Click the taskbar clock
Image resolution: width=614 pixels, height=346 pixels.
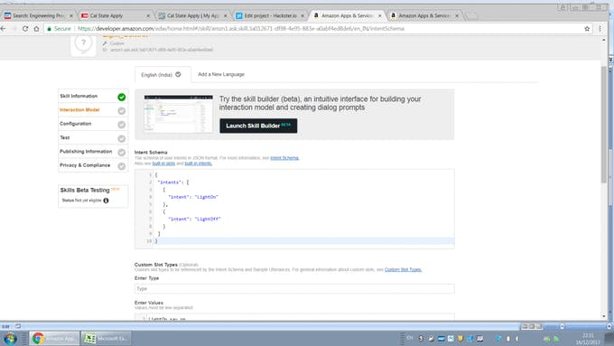click(588, 339)
